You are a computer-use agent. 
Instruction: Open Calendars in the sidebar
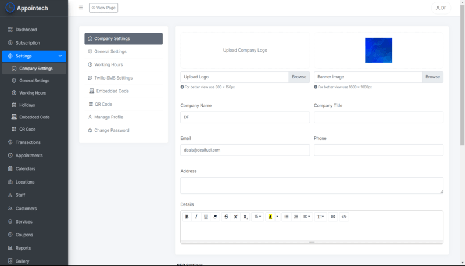tap(34, 168)
